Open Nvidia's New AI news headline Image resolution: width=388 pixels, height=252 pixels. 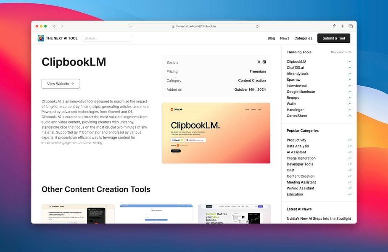pyautogui.click(x=319, y=219)
